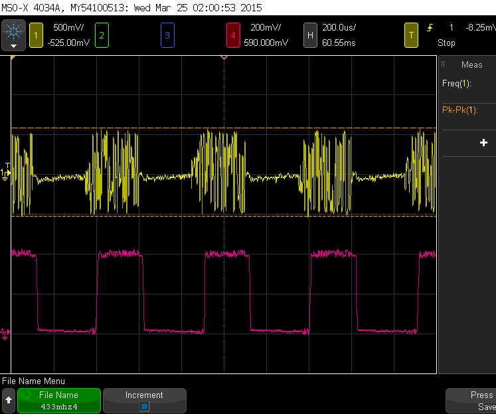Select the Freq(1) measurement

457,84
